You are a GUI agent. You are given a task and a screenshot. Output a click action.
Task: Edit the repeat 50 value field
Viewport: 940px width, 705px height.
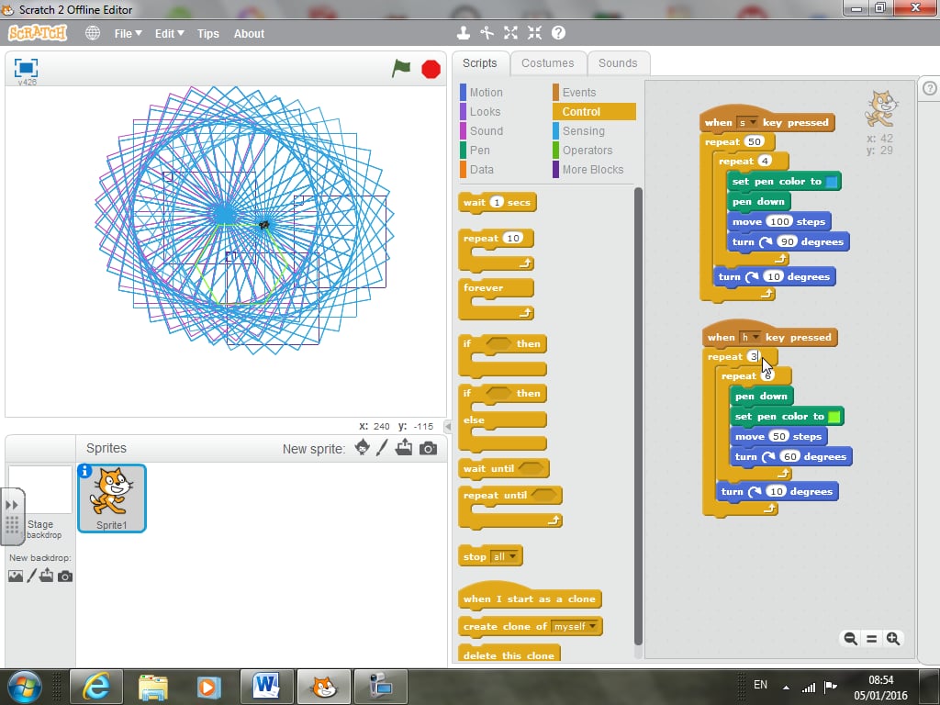click(754, 142)
